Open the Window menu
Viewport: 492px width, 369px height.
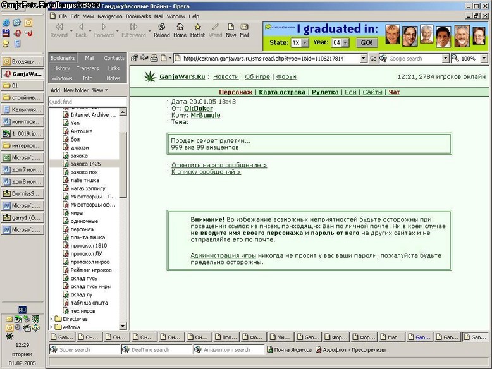[176, 16]
